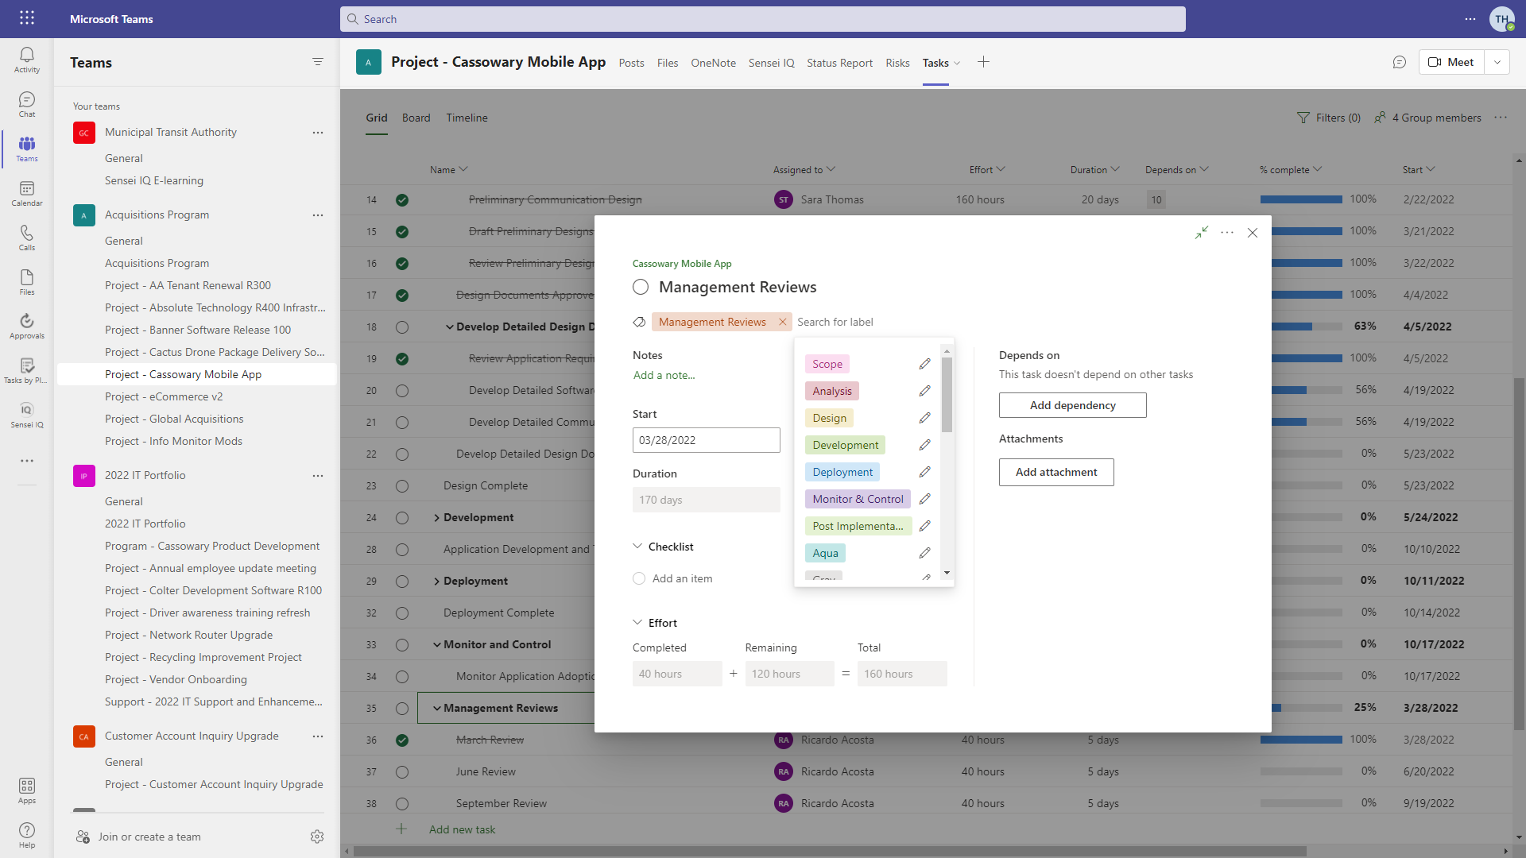Image resolution: width=1526 pixels, height=858 pixels.
Task: Select the Scope color label
Action: pyautogui.click(x=827, y=364)
